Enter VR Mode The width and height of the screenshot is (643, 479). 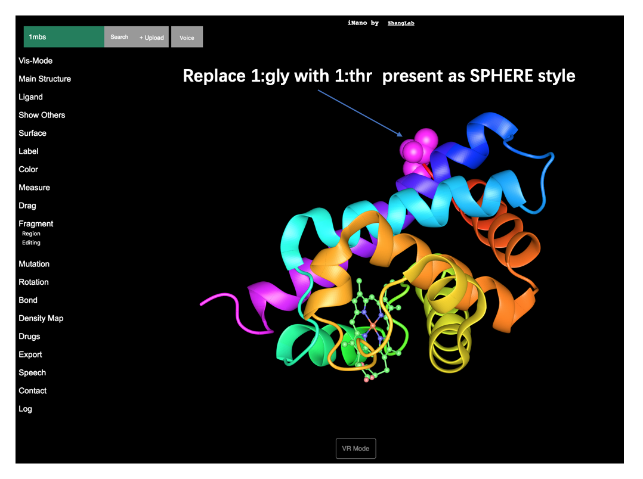[x=356, y=449]
